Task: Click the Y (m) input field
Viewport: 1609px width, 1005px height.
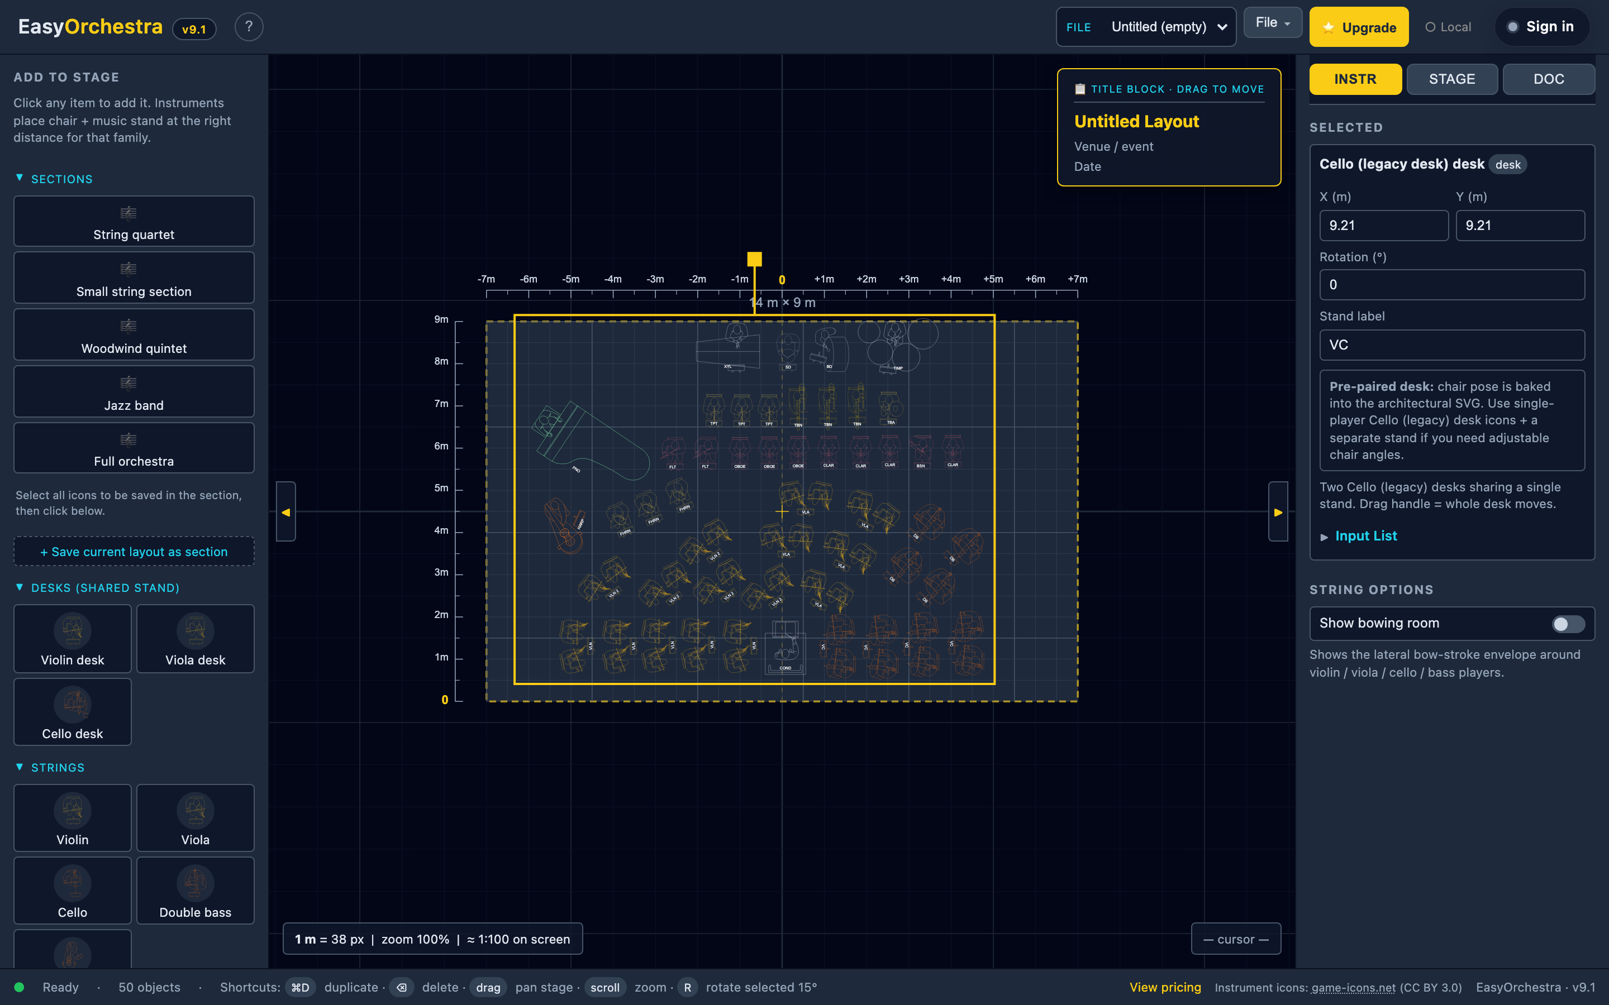Action: (1520, 226)
